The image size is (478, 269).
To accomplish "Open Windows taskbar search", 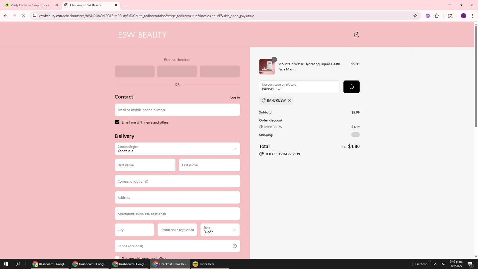I will point(18,264).
